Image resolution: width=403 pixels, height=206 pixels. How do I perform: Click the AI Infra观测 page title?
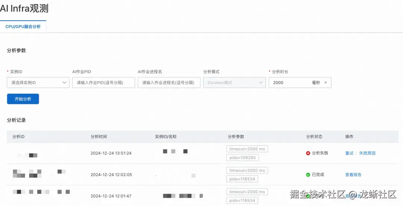point(24,9)
